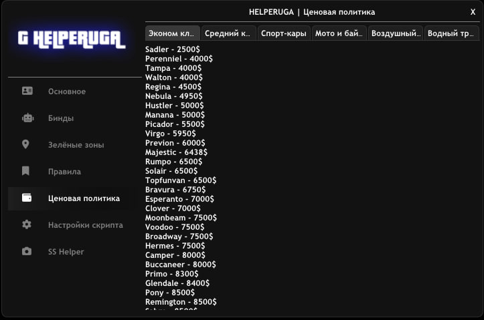Go to Зелёные зоны section
484x320 pixels.
click(x=72, y=145)
